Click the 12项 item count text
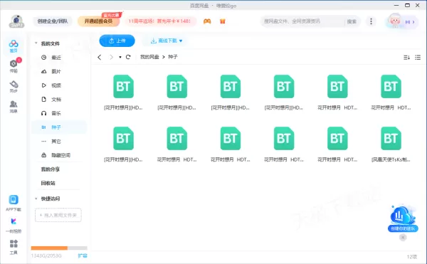The height and width of the screenshot is (264, 427). tap(412, 257)
